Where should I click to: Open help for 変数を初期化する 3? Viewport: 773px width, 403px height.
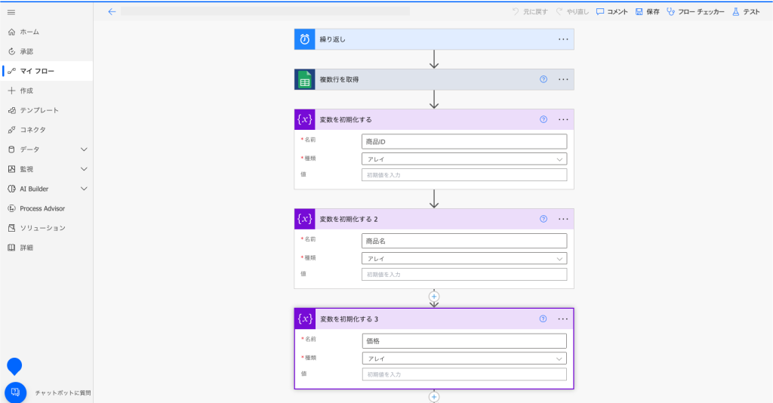click(x=543, y=318)
